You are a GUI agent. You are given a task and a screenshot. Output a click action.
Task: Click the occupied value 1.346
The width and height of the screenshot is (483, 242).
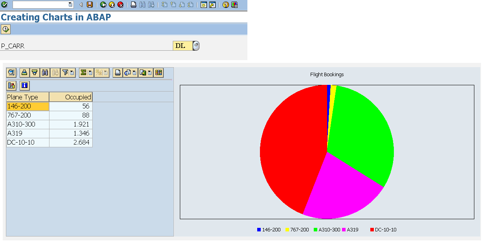(x=71, y=134)
